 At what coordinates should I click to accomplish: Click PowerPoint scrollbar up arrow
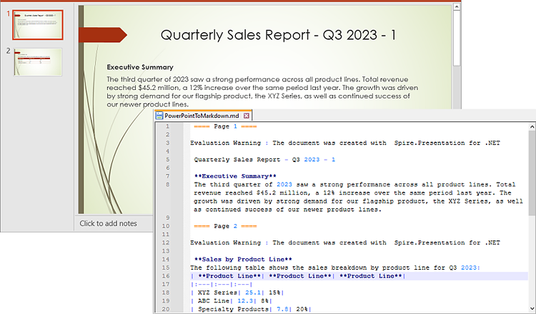tap(457, 6)
